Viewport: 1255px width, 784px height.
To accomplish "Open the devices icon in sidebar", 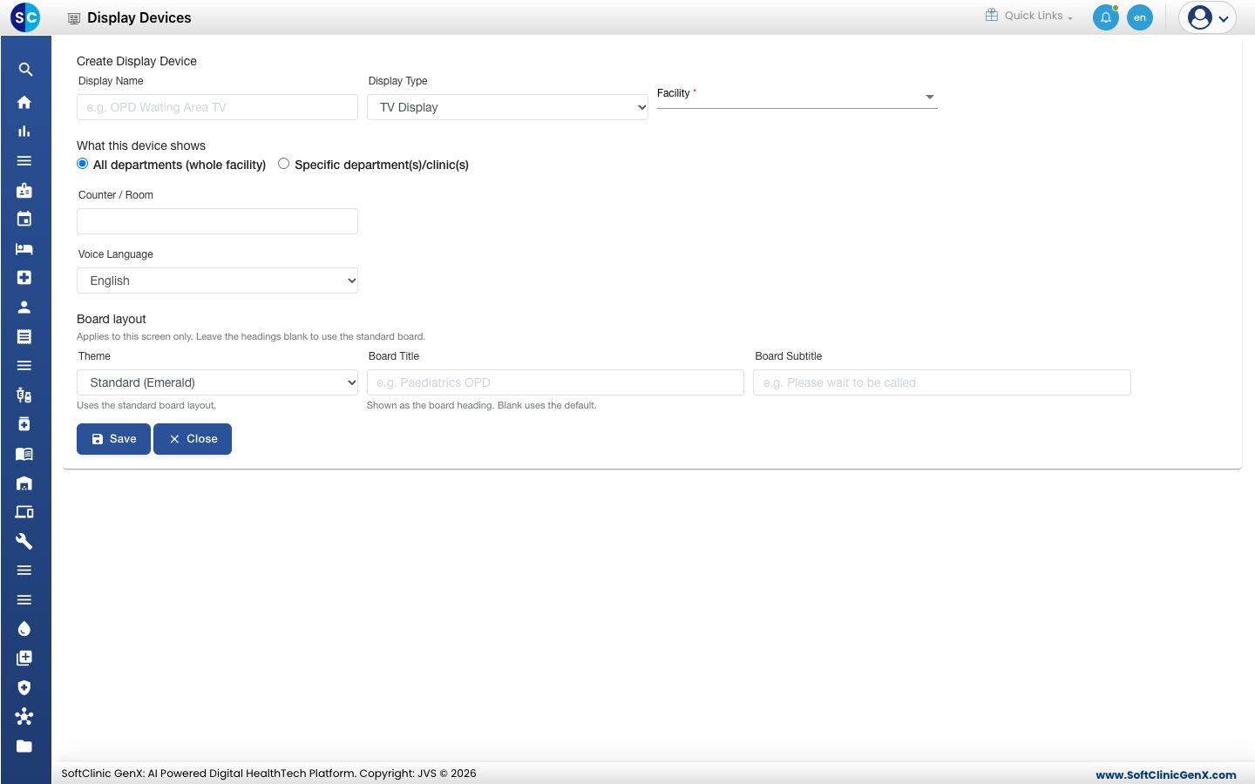I will [x=24, y=512].
